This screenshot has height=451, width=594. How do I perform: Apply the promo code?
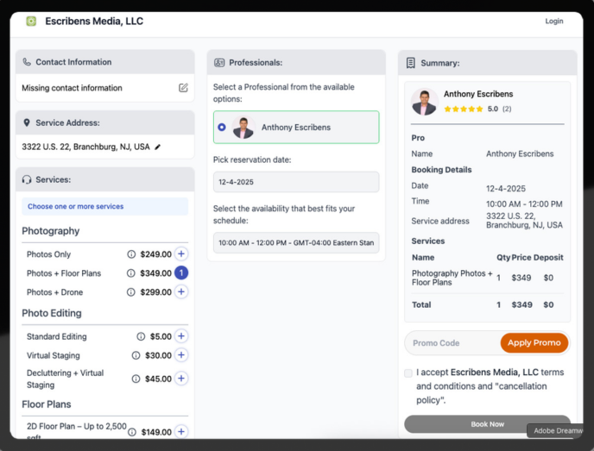pos(534,343)
